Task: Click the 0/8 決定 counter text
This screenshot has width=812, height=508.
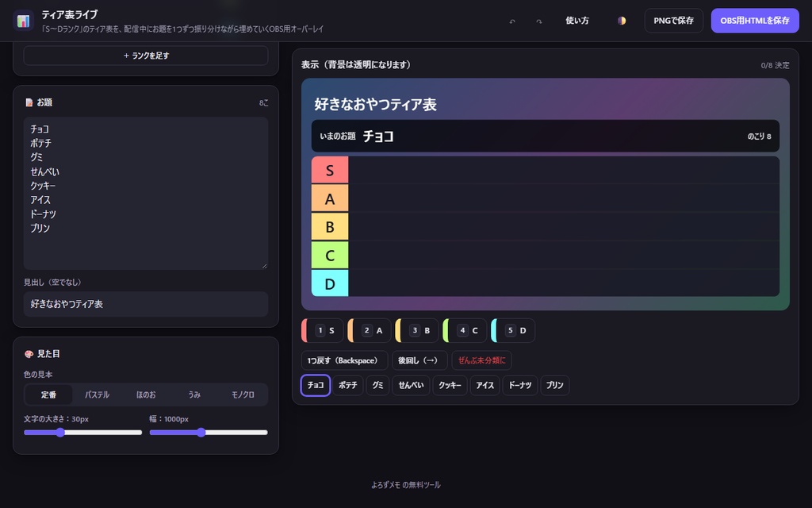Action: tap(775, 65)
